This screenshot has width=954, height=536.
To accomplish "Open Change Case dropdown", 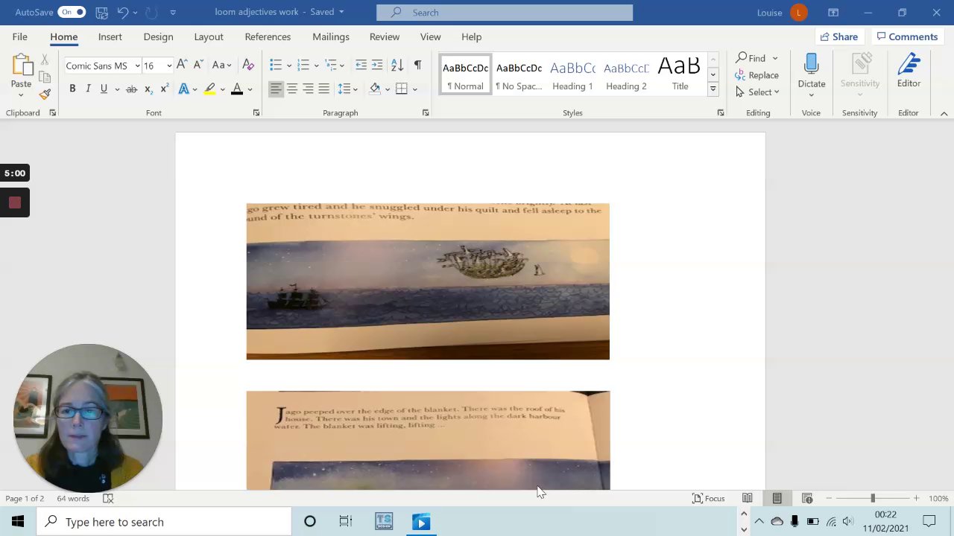I will tap(221, 66).
